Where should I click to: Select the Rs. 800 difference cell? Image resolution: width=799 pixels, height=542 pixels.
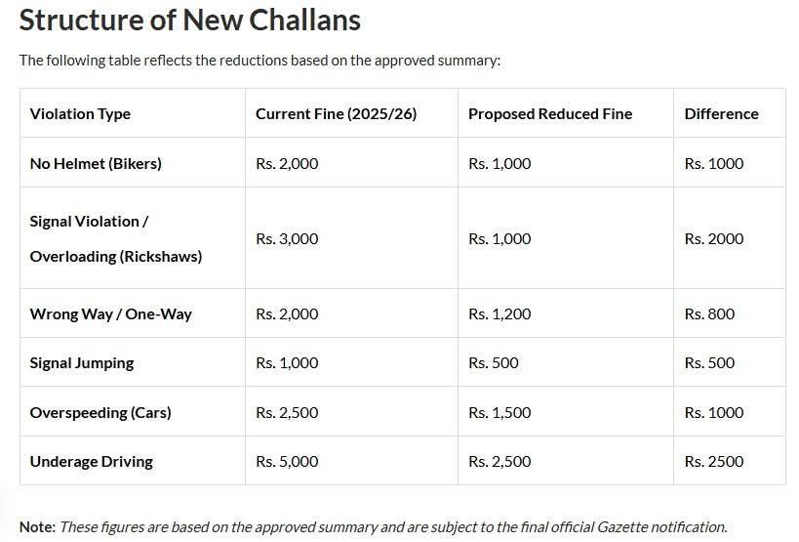[709, 314]
